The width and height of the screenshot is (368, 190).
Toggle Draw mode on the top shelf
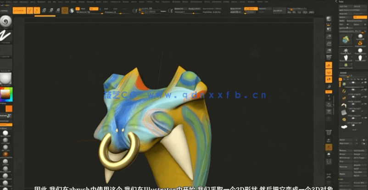pyautogui.click(x=37, y=11)
